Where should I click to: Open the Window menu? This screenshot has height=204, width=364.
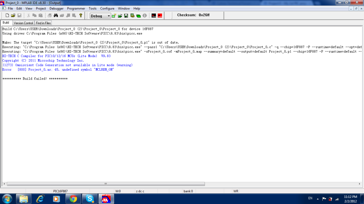pyautogui.click(x=124, y=8)
